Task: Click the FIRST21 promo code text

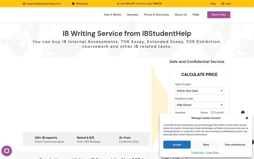Action: 157,4
